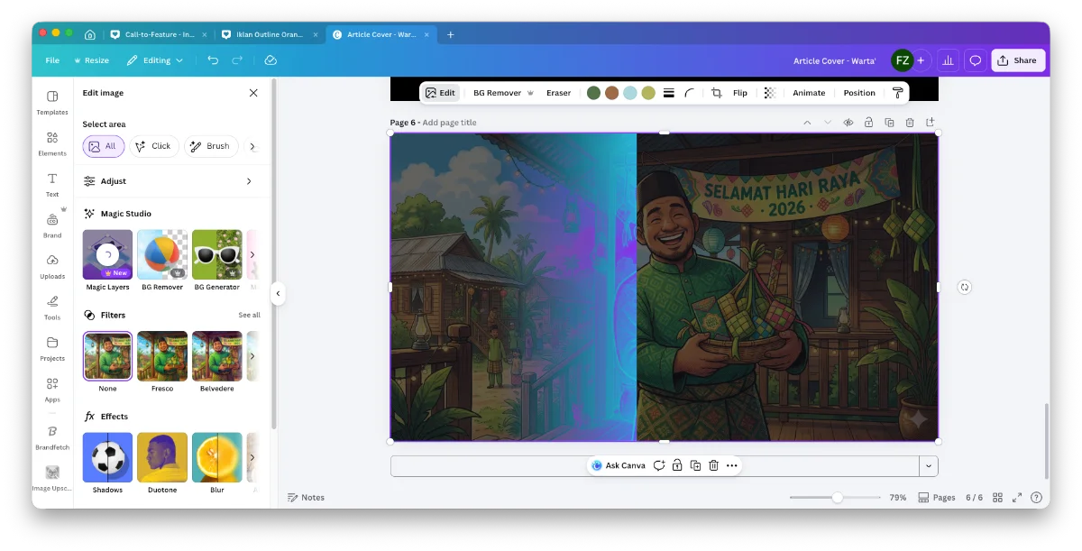Image resolution: width=1082 pixels, height=551 pixels.
Task: Click the Share button
Action: click(x=1018, y=60)
